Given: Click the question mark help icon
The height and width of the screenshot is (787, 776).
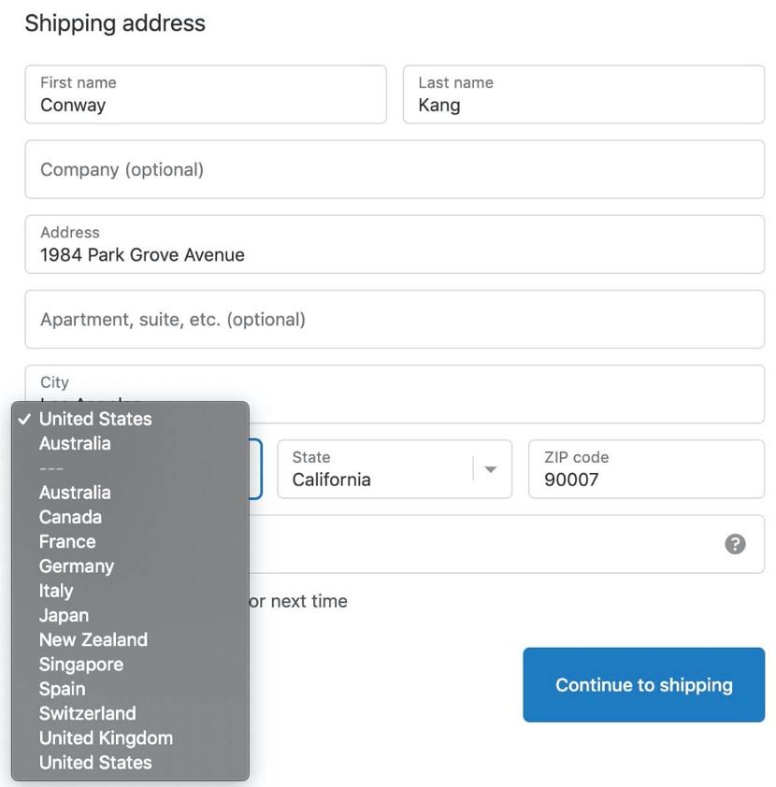Looking at the screenshot, I should click(x=734, y=542).
